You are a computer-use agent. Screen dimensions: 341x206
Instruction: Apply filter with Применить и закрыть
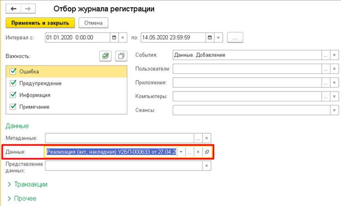[x=40, y=23]
